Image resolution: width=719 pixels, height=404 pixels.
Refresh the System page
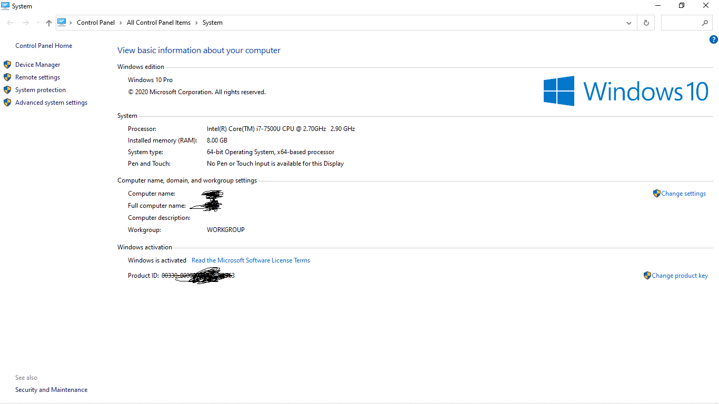click(x=646, y=23)
